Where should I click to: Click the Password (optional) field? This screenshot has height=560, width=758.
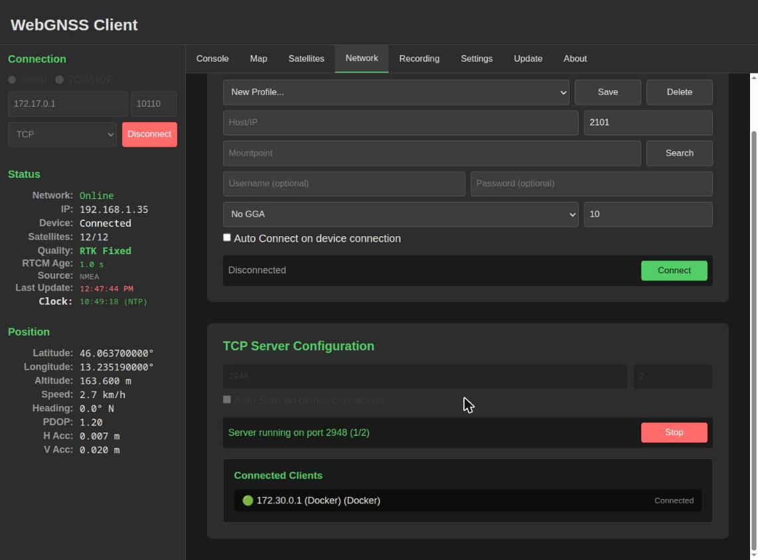click(x=591, y=184)
